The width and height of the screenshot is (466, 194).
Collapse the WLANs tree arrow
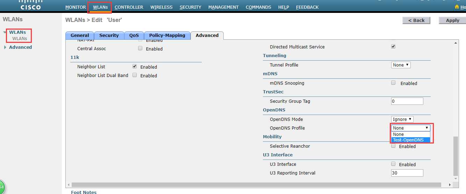[x=5, y=32]
